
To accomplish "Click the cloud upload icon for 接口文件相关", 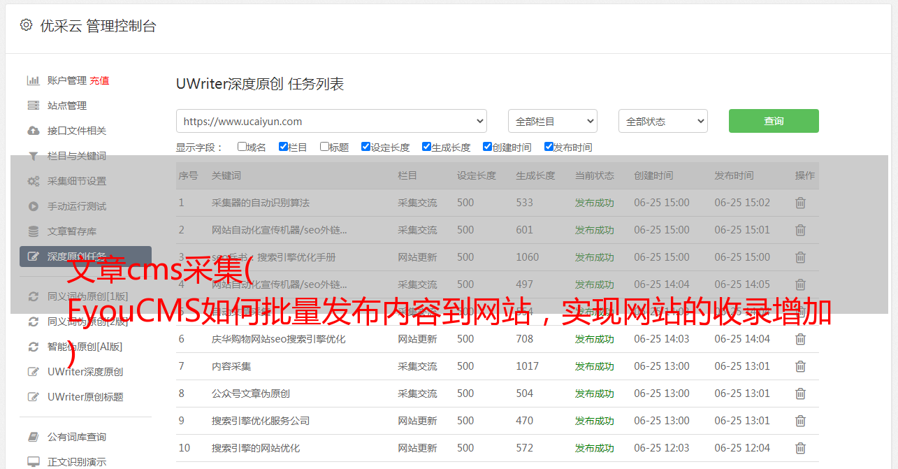I will pyautogui.click(x=33, y=131).
